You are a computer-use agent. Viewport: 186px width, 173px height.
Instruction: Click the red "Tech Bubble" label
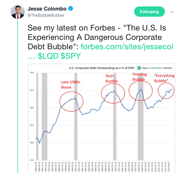(x=112, y=79)
